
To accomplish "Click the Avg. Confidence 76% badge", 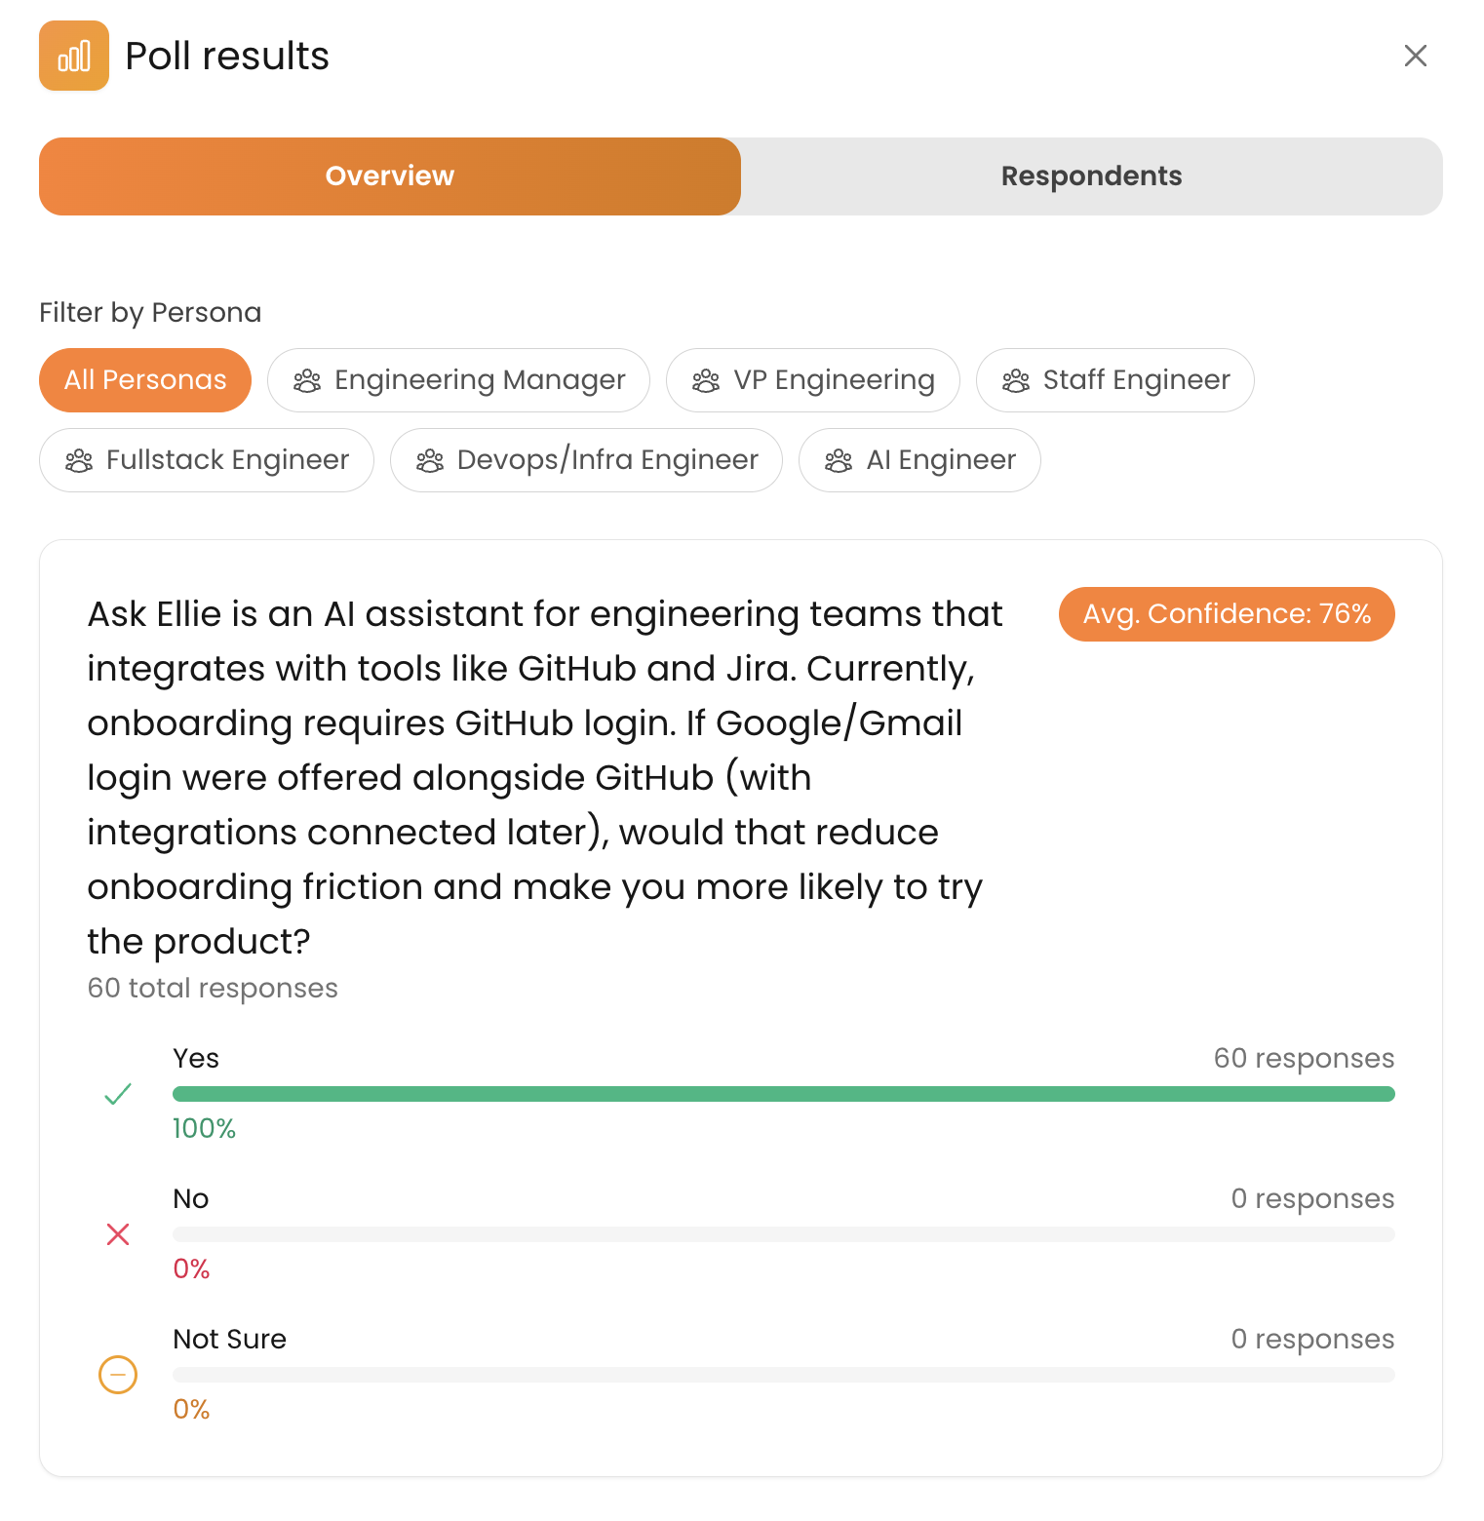I will (1227, 614).
